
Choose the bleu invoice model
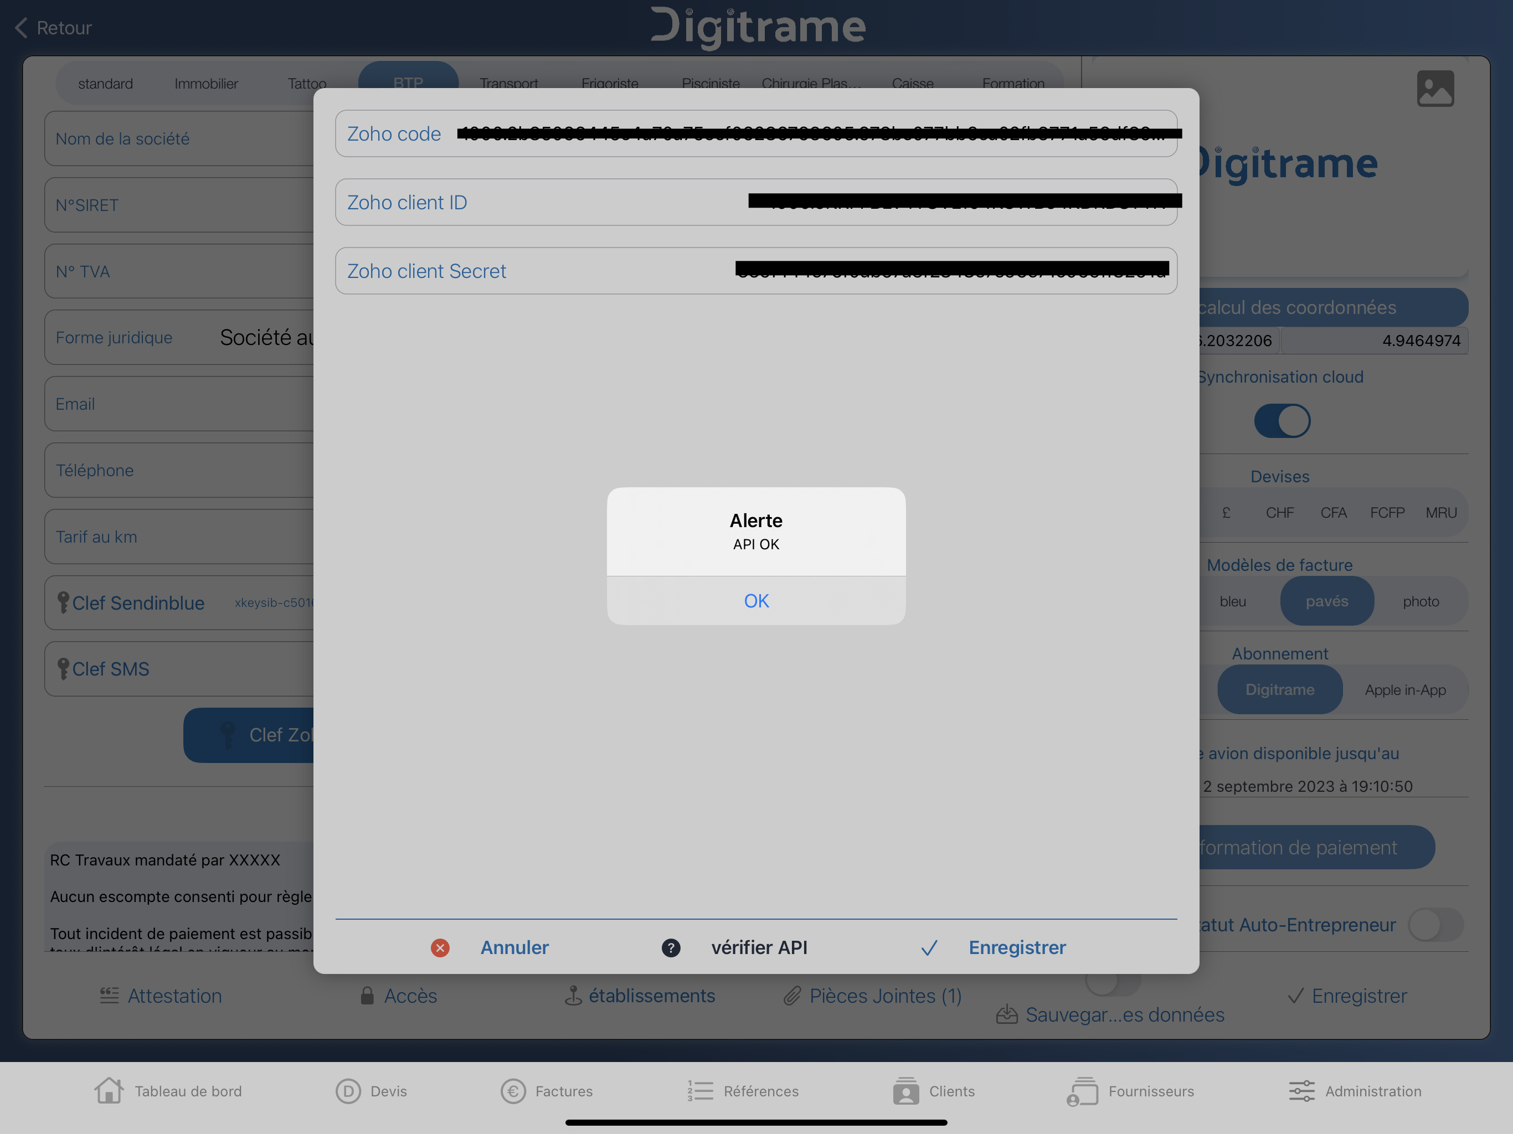[x=1233, y=601]
